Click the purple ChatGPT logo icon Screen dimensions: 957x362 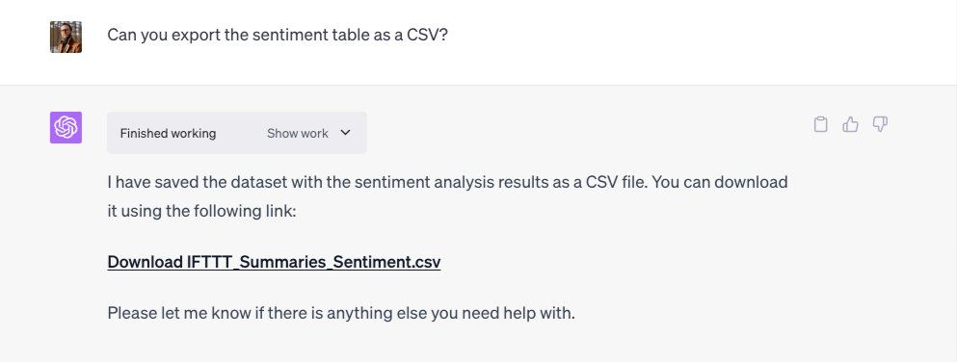pos(66,127)
